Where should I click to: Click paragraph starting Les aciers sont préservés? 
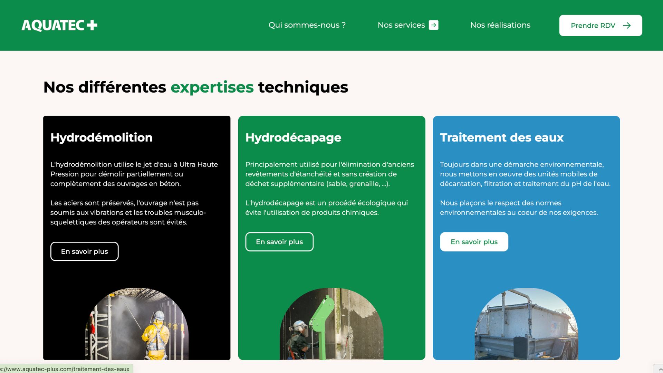tap(128, 212)
